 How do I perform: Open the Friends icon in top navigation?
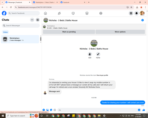pyautogui.click(x=59, y=13)
